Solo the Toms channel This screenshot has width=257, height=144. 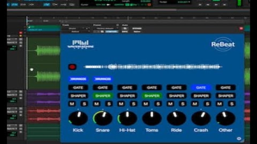pyautogui.click(x=158, y=104)
